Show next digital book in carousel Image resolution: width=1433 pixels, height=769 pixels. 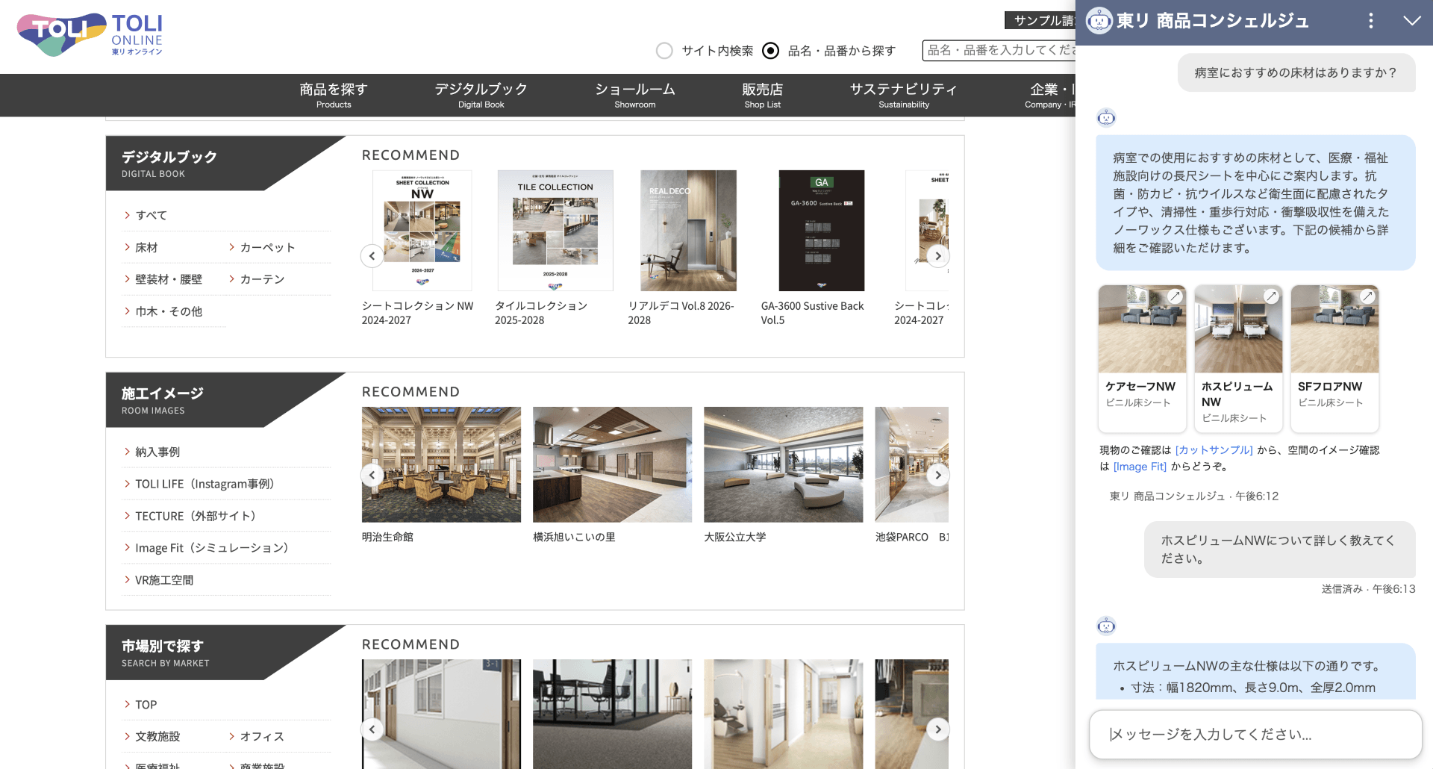point(938,256)
